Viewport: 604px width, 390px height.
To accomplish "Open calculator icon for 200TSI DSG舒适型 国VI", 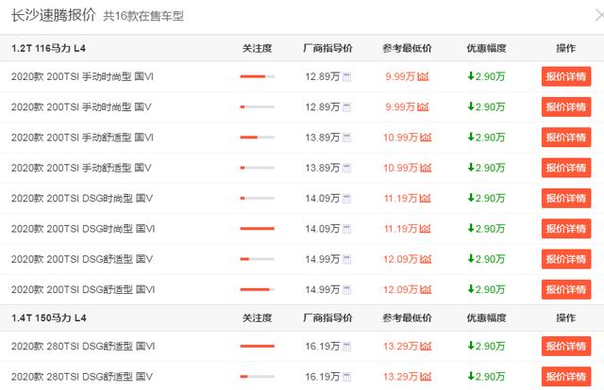I will coord(346,289).
